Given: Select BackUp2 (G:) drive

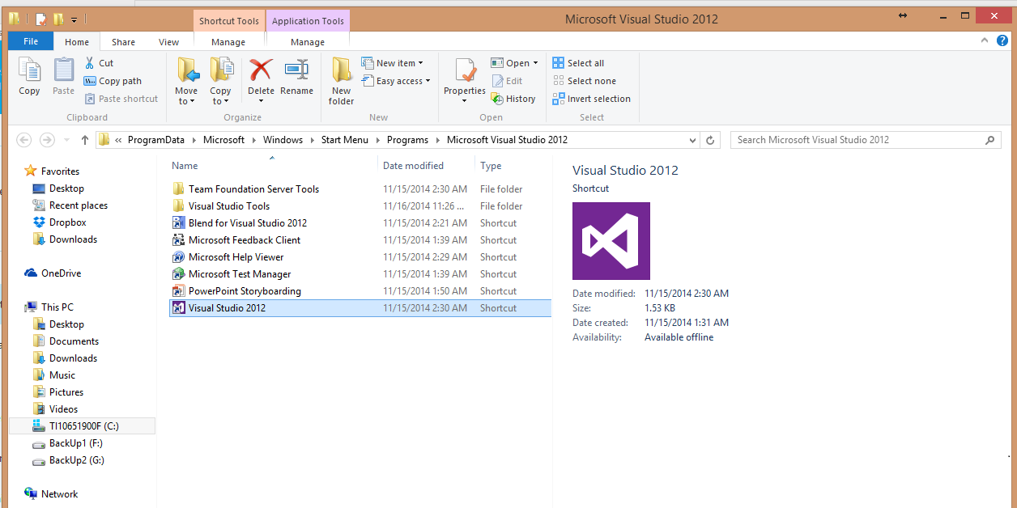Looking at the screenshot, I should (68, 460).
